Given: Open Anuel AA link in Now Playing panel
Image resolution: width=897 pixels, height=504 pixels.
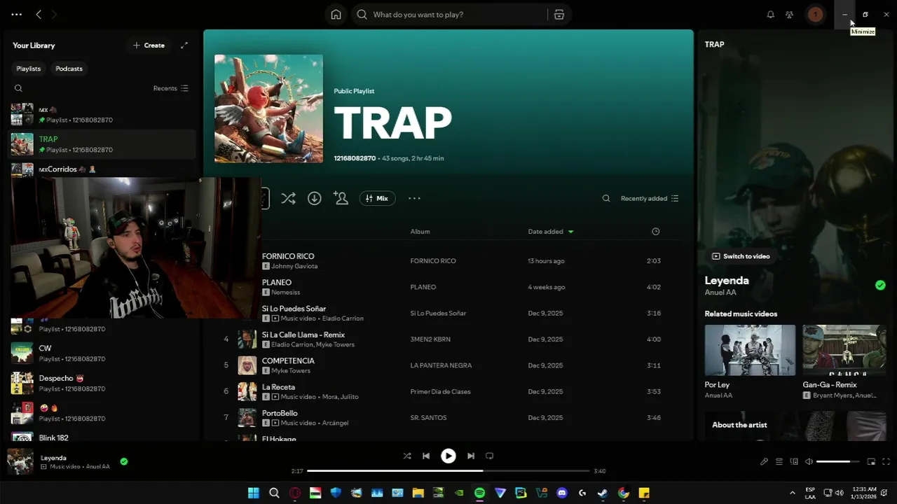Looking at the screenshot, I should pos(720,293).
